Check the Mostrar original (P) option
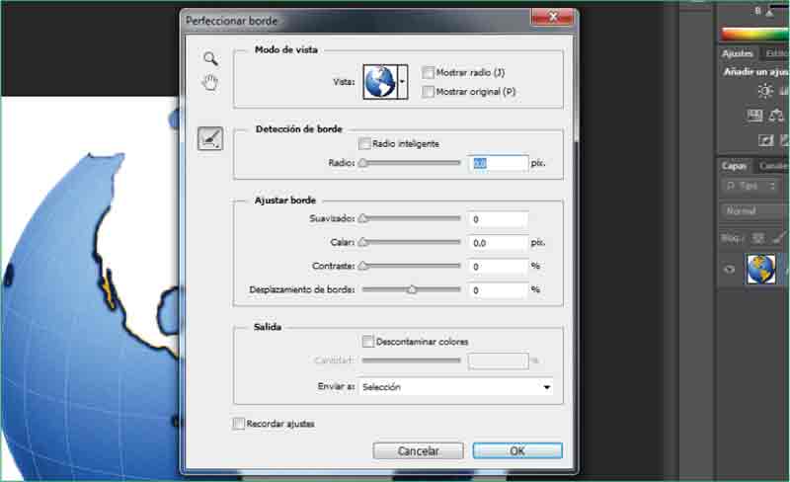This screenshot has height=482, width=790. pos(428,92)
